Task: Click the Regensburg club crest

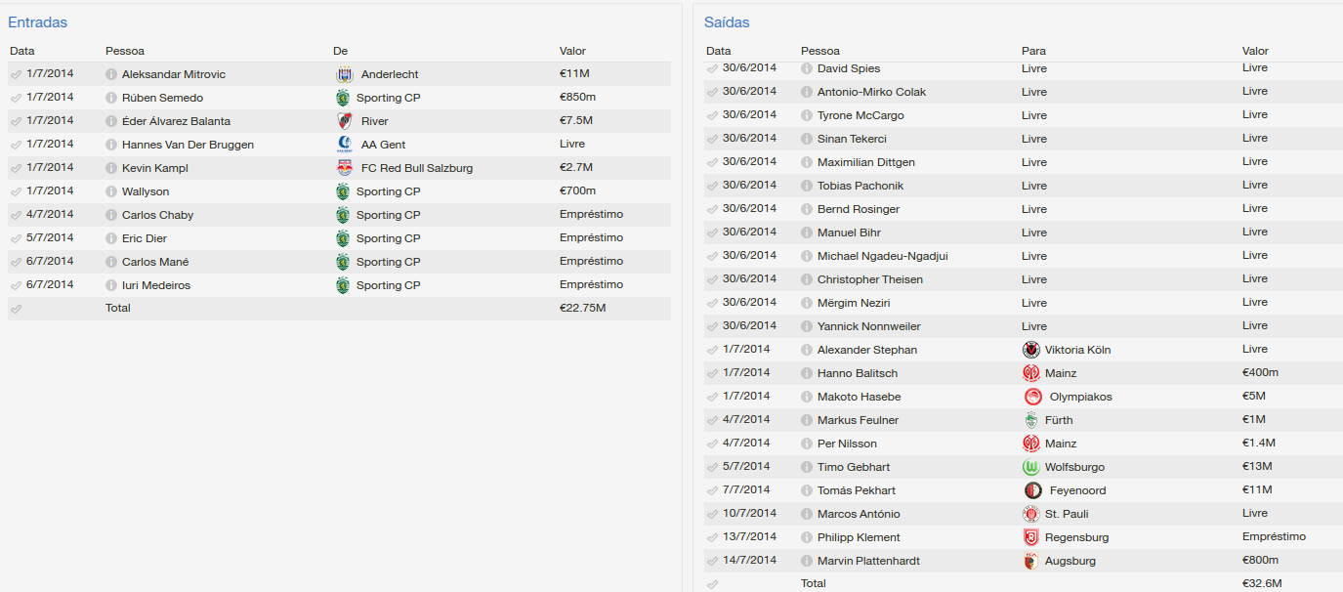Action: pos(1031,537)
